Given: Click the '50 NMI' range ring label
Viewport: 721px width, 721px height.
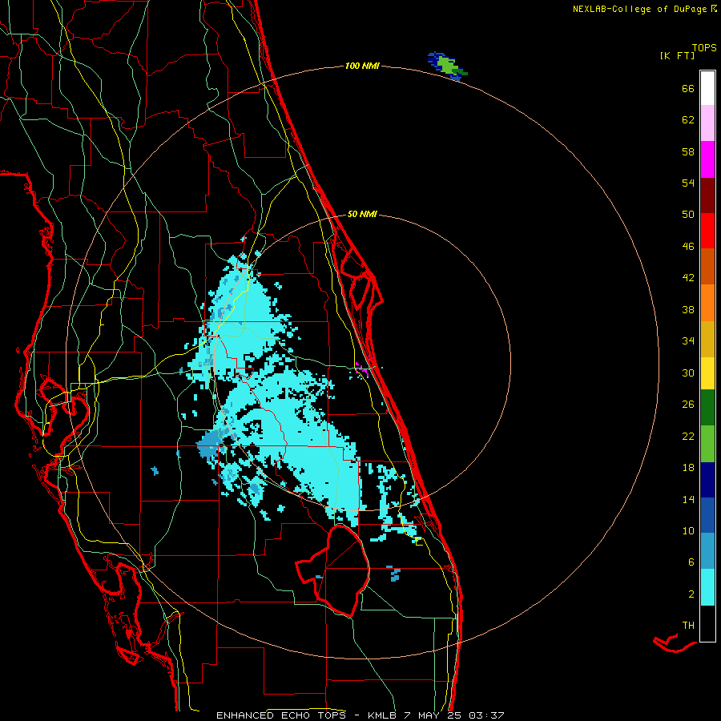Looking at the screenshot, I should (x=362, y=214).
